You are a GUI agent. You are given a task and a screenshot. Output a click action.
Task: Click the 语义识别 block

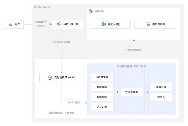(x=102, y=107)
